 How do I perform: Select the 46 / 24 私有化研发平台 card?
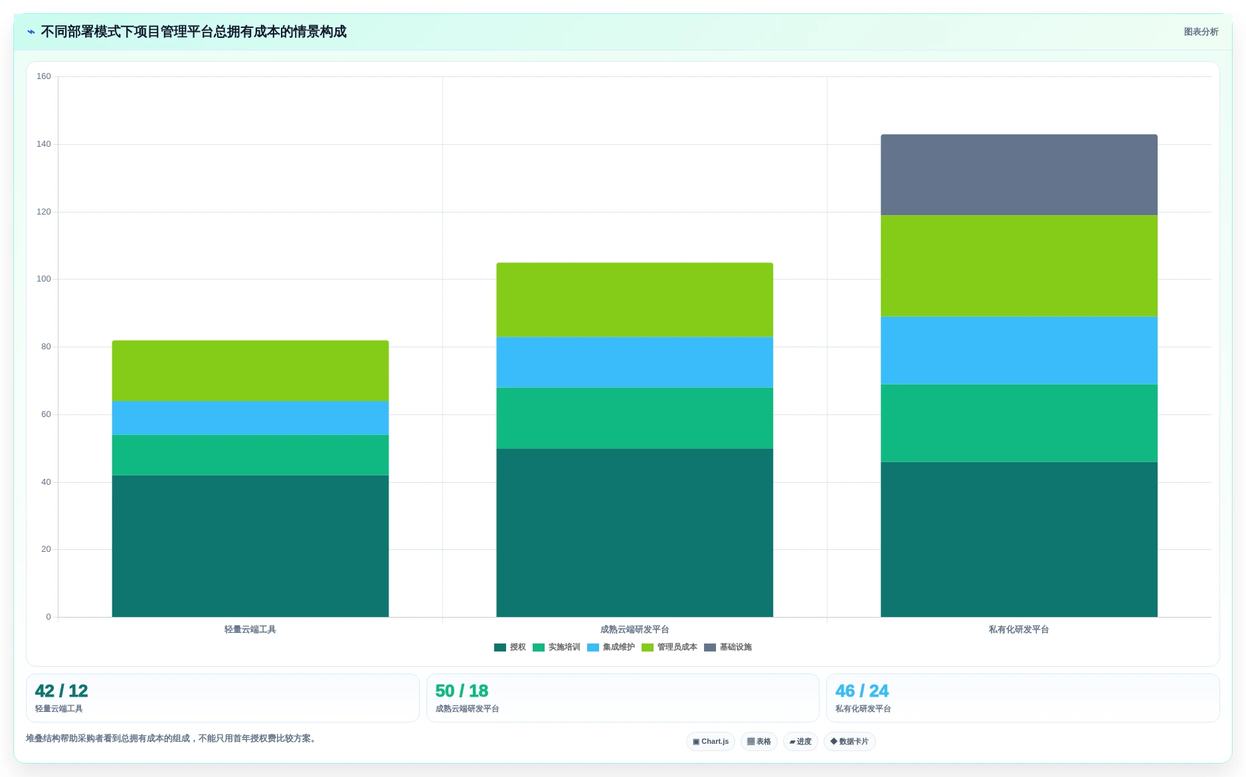point(1023,698)
